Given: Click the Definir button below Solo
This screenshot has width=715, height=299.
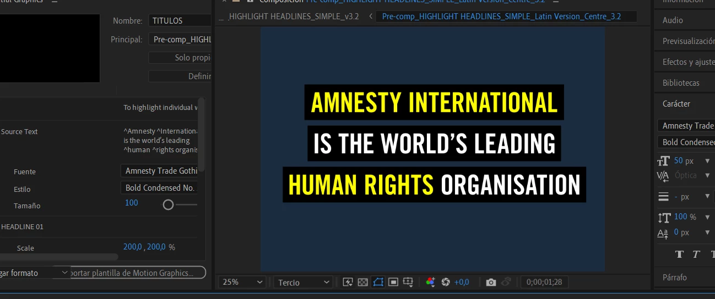Looking at the screenshot, I should coord(180,76).
